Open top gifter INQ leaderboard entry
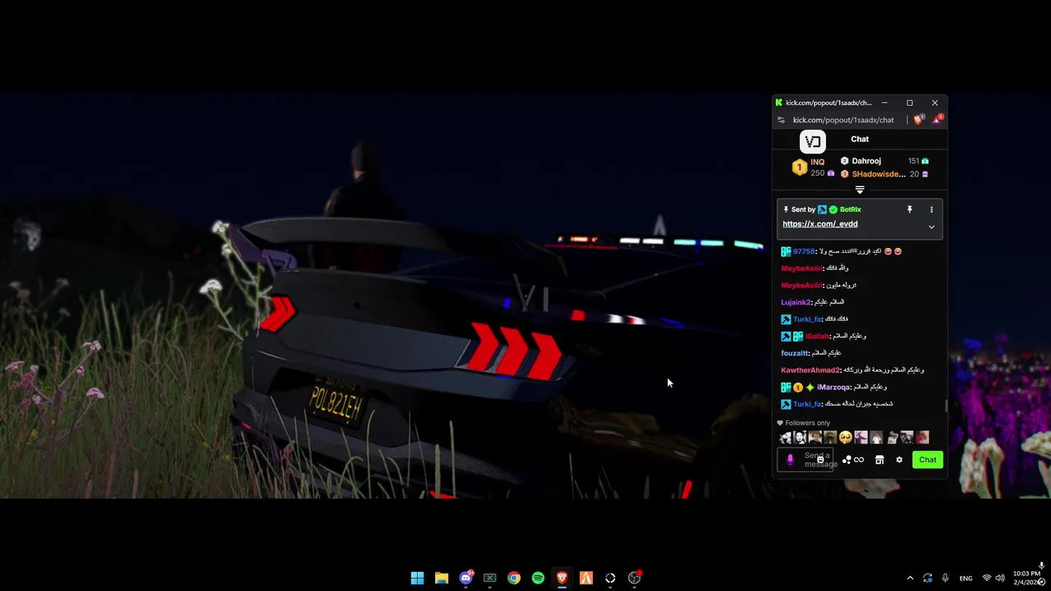 (813, 167)
